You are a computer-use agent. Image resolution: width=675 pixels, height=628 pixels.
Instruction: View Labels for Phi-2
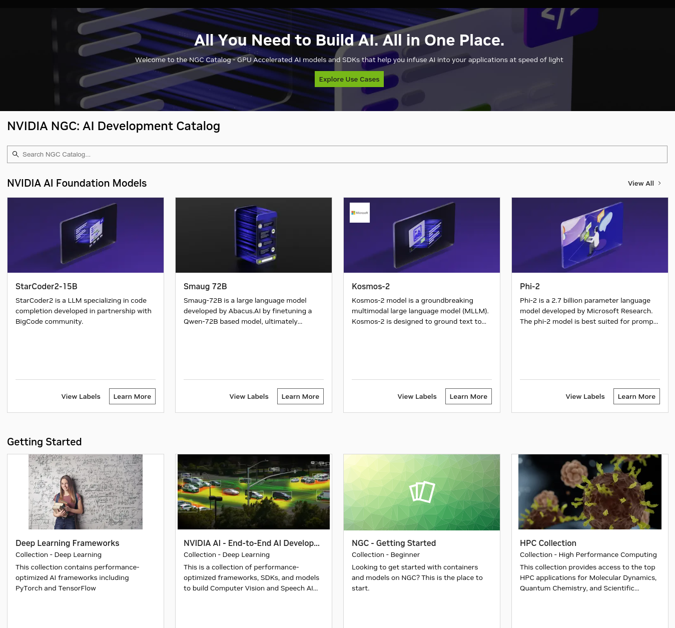click(585, 396)
